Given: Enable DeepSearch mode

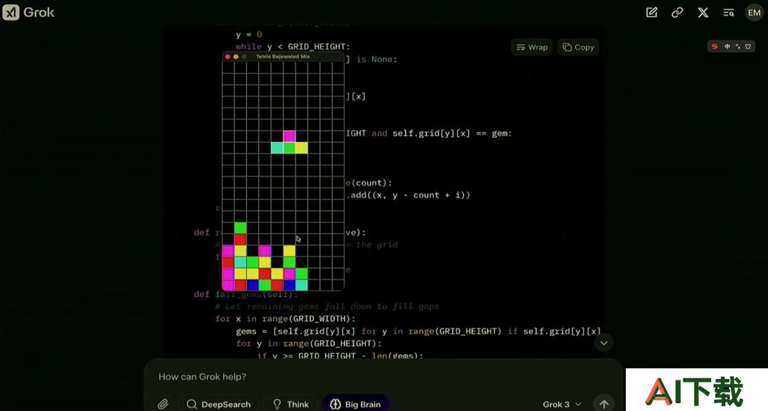Looking at the screenshot, I should coord(218,404).
